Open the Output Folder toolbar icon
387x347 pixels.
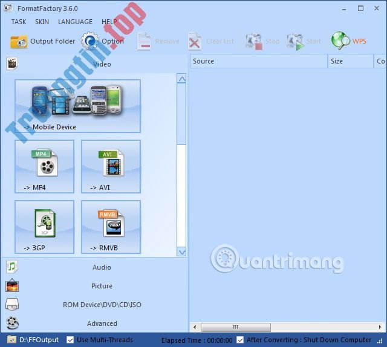point(19,42)
